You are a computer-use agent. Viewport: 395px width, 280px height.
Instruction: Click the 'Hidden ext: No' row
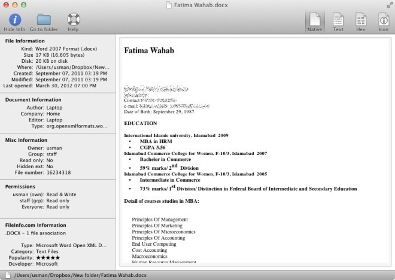point(35,166)
